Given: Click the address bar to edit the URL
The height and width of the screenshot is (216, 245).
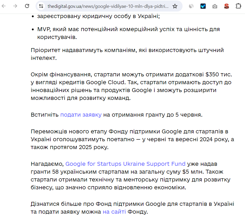Looking at the screenshot, I should [110, 6].
